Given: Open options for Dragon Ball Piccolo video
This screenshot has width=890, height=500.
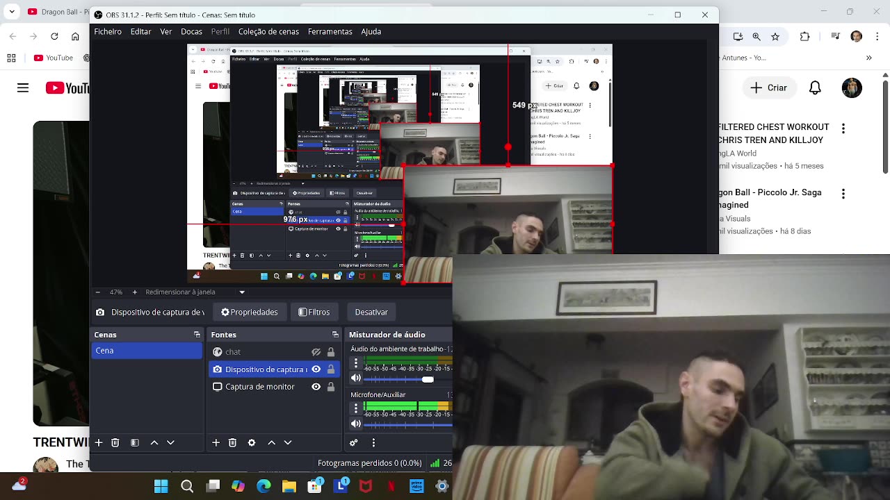Looking at the screenshot, I should (x=843, y=194).
